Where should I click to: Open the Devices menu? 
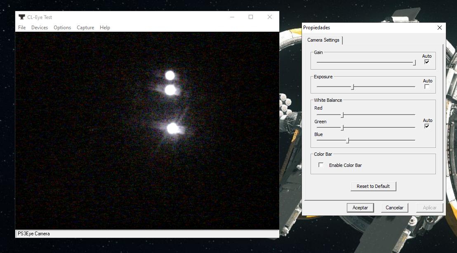(x=39, y=27)
